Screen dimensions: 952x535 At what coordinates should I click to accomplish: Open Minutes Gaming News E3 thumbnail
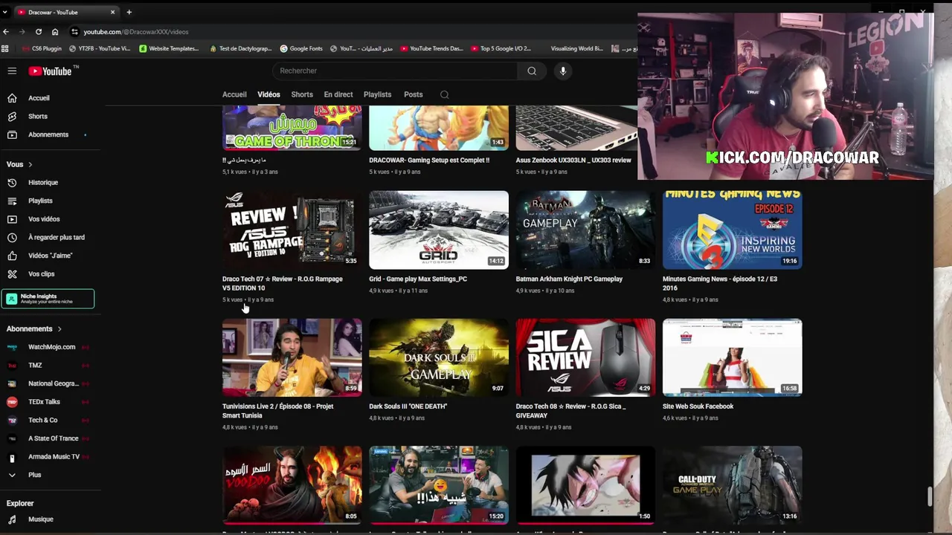point(733,230)
